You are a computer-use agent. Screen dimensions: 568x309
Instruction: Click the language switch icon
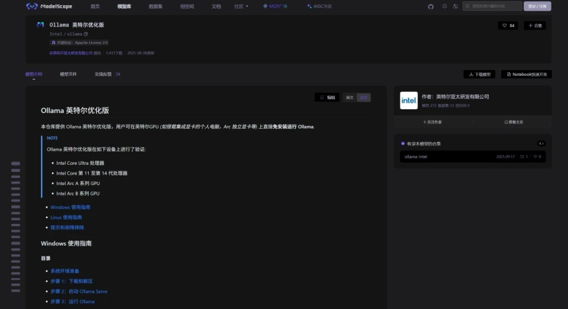pyautogui.click(x=456, y=6)
